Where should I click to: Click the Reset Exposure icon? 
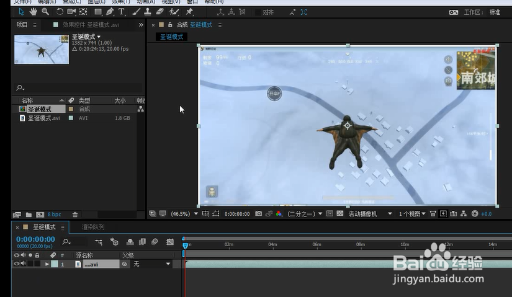[475, 214]
